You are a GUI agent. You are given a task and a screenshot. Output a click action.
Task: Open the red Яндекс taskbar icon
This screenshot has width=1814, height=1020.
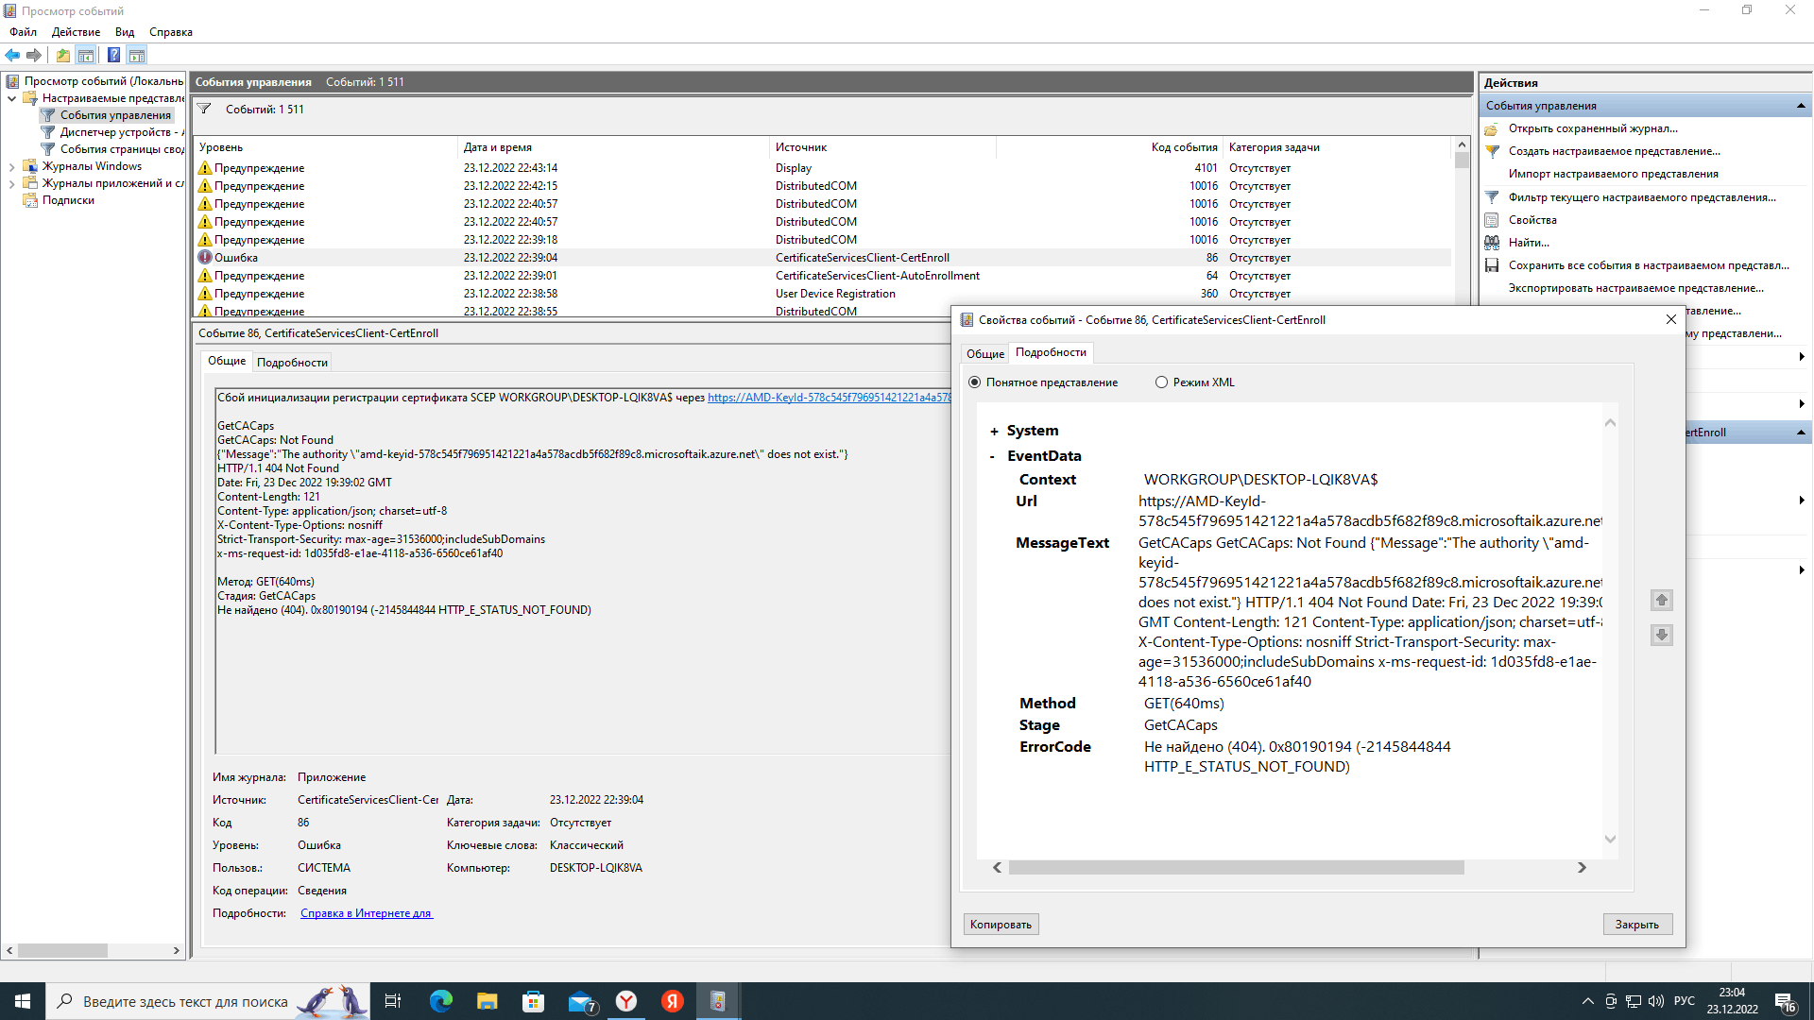coord(673,1001)
